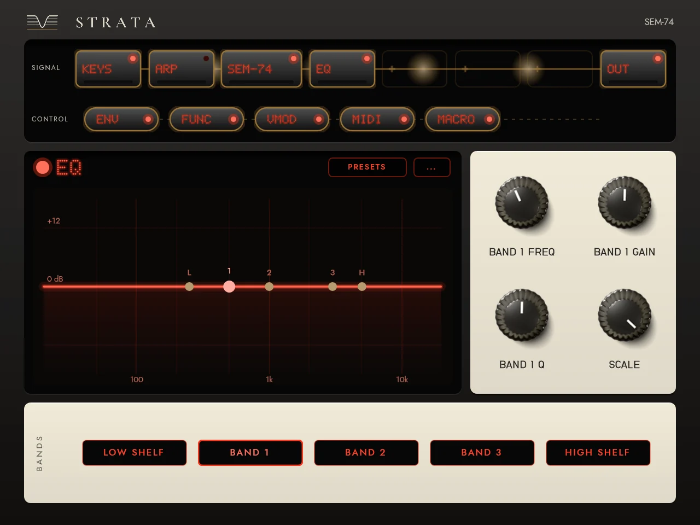This screenshot has height=525, width=700.
Task: Add module in second empty signal slot
Action: (x=487, y=69)
